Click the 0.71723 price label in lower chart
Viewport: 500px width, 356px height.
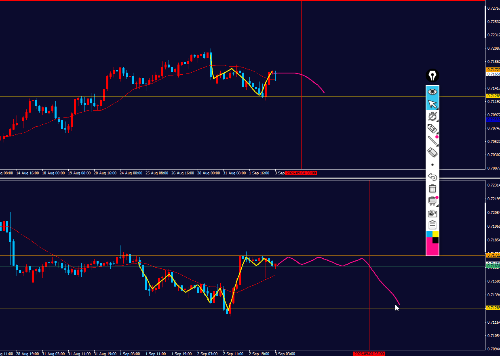(492, 255)
